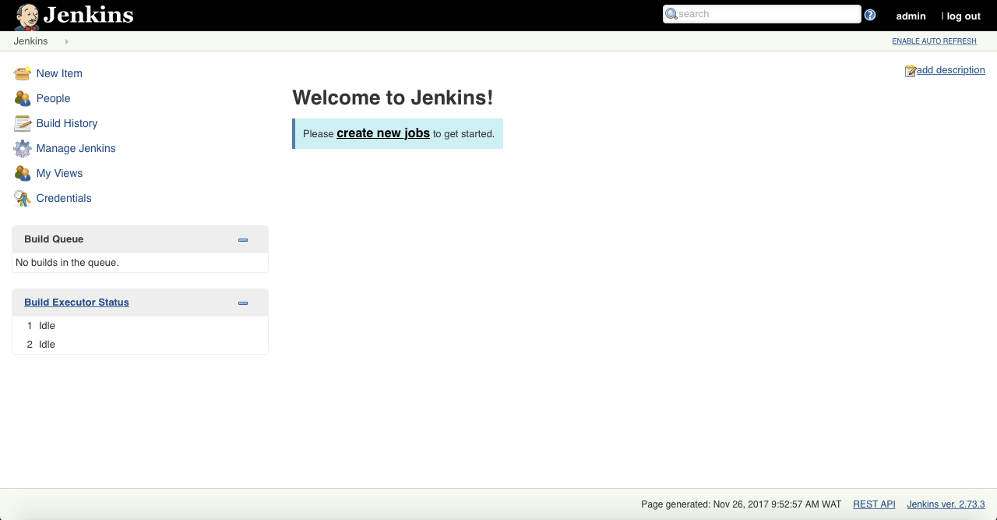997x520 pixels.
Task: Click the create new jobs link
Action: click(x=382, y=133)
